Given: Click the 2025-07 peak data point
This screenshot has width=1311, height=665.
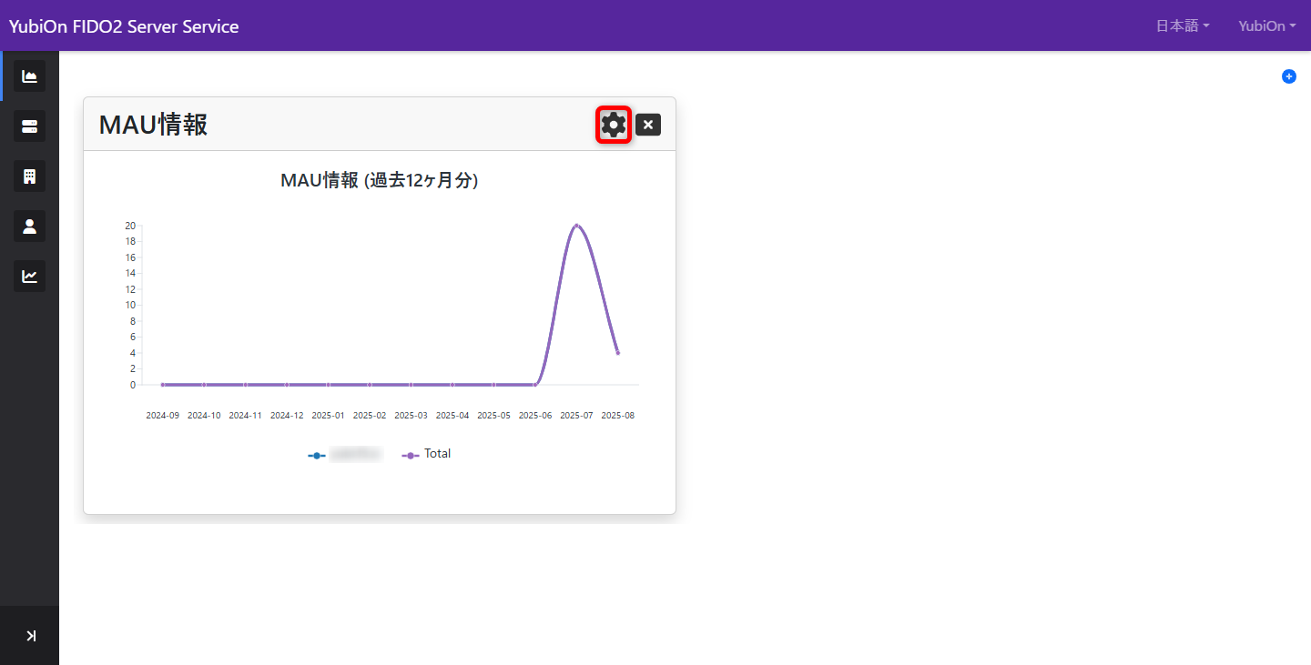Looking at the screenshot, I should click(x=576, y=226).
